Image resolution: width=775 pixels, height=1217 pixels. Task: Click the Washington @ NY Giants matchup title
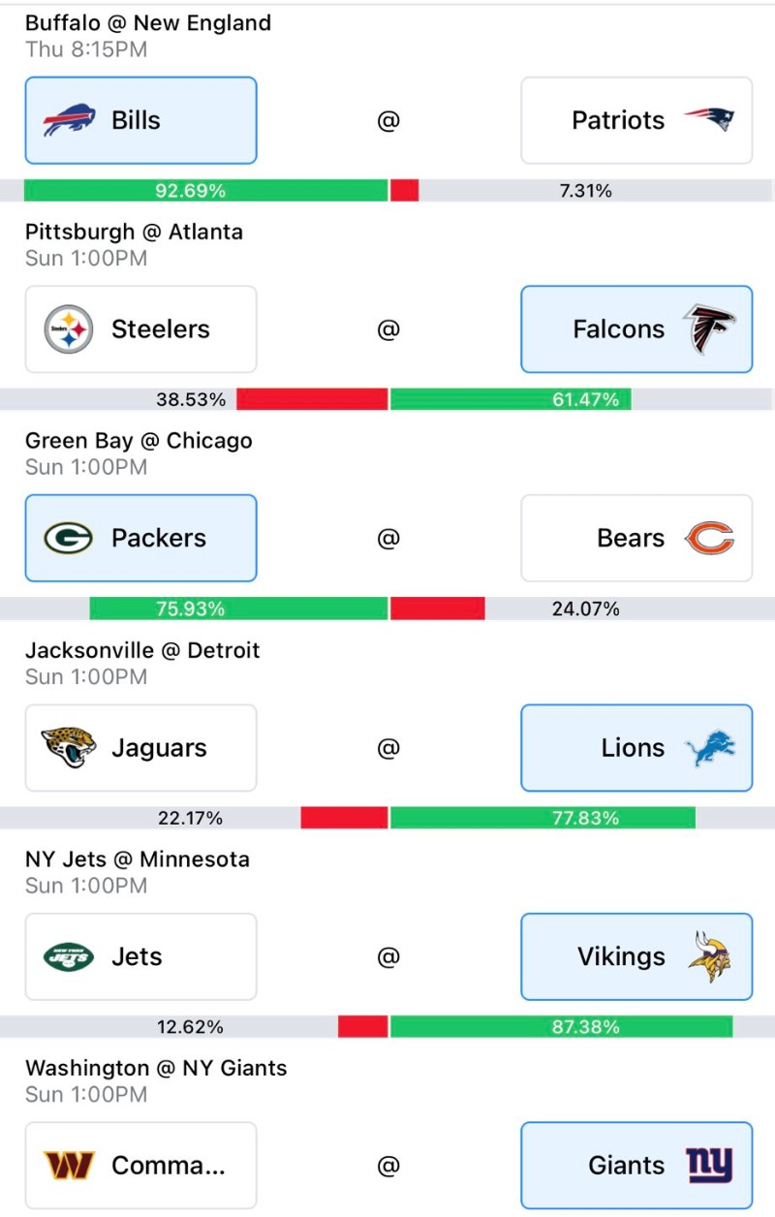(156, 1068)
